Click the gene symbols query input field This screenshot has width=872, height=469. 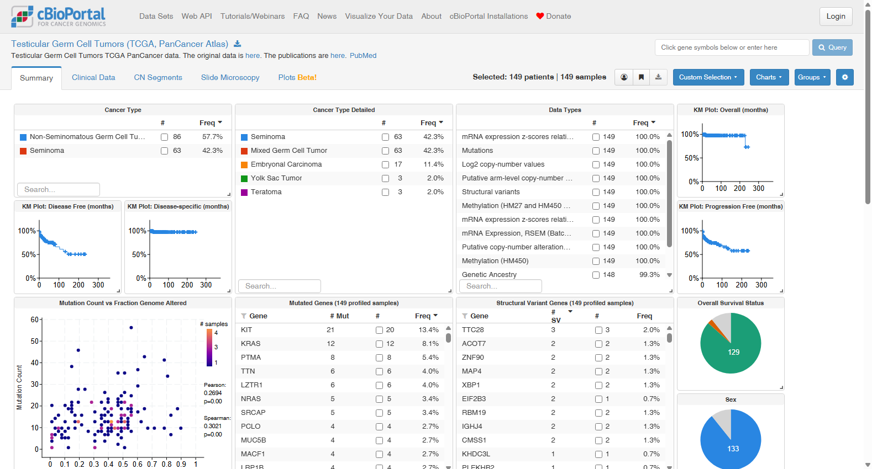[732, 47]
